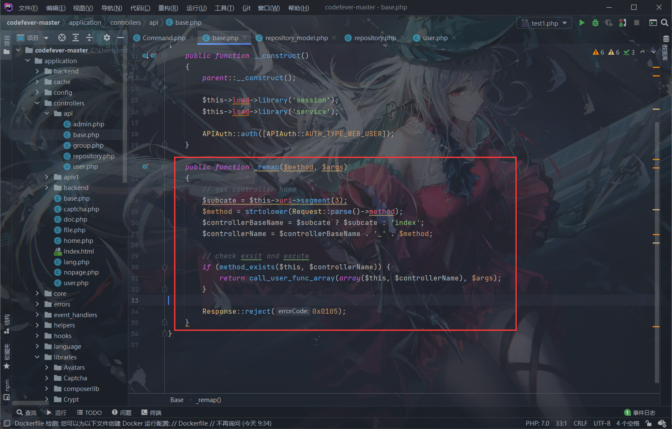
Task: Open PHP: 7.0 language level setting
Action: pos(537,423)
